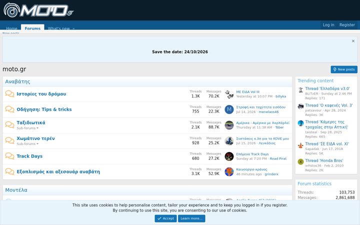Click Learn more about cookies

point(191,218)
